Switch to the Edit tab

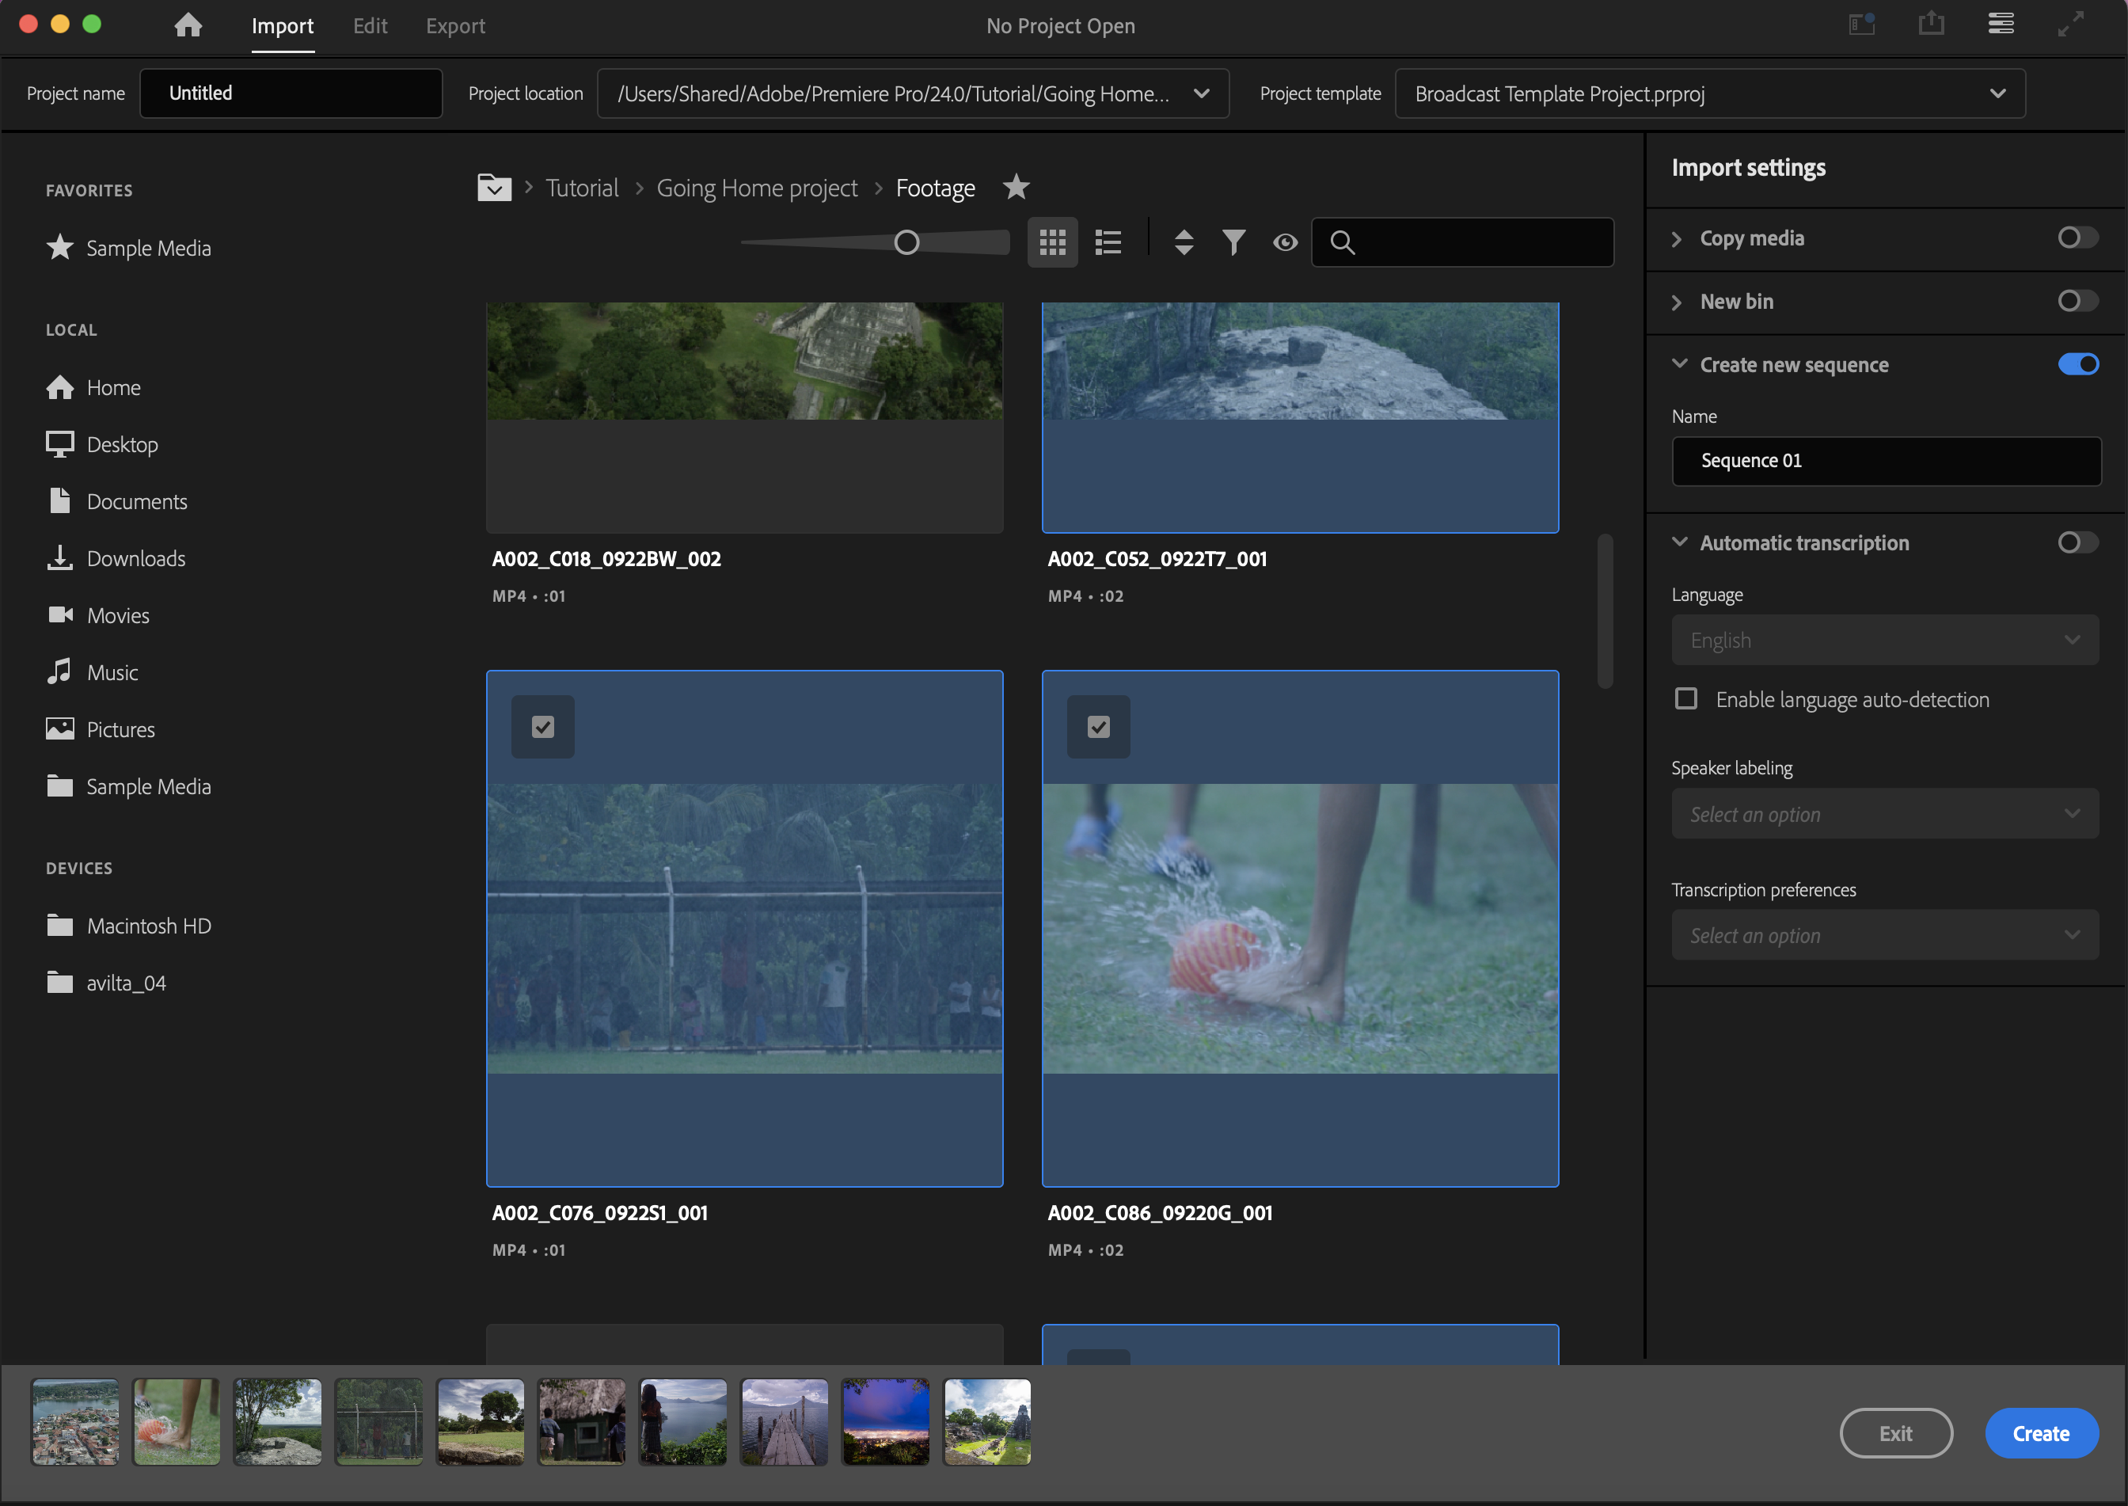(369, 26)
